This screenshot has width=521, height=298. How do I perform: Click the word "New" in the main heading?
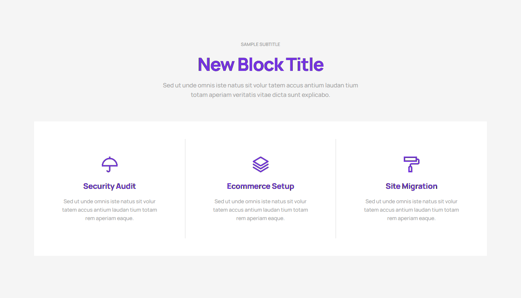216,65
